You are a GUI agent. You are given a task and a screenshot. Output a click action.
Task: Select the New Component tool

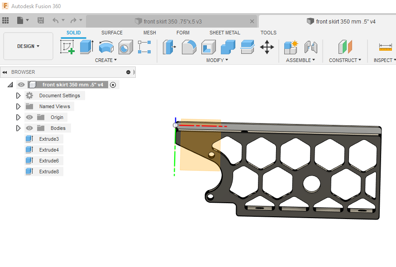coord(291,47)
